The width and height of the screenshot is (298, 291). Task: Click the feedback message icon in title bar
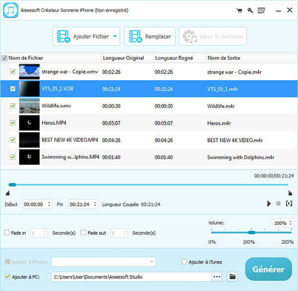pos(261,10)
